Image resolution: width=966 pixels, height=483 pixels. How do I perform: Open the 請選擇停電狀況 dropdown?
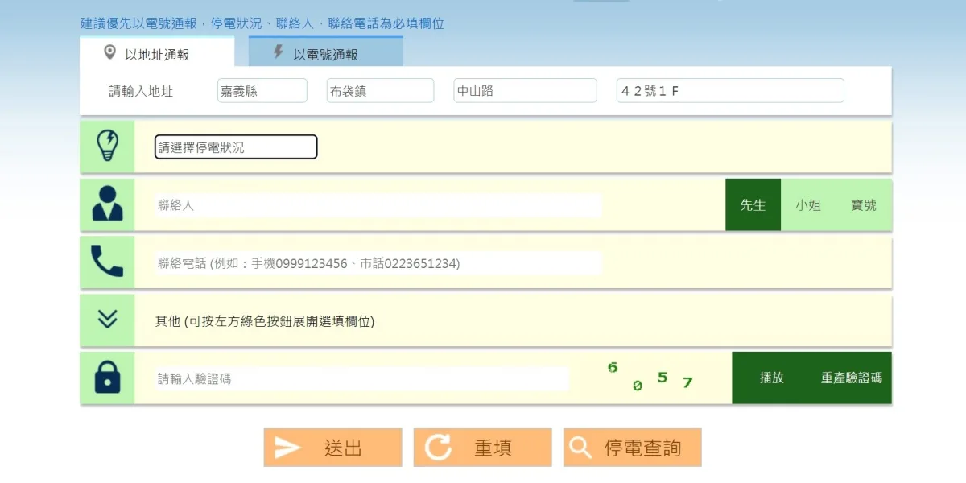click(x=236, y=147)
